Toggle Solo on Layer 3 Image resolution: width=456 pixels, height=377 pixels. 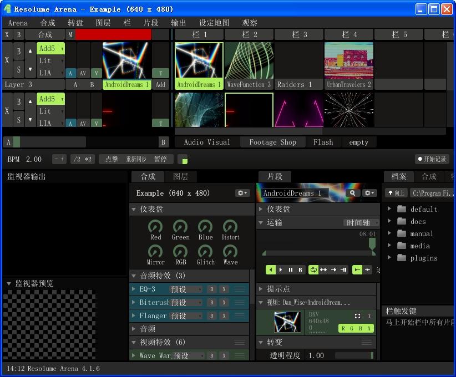18,69
